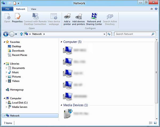Screen dimensions: 160x127
Task: Open the File menu tab
Action: coord(7,9)
